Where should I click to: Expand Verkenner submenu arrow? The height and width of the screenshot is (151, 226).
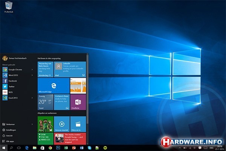[32, 124]
